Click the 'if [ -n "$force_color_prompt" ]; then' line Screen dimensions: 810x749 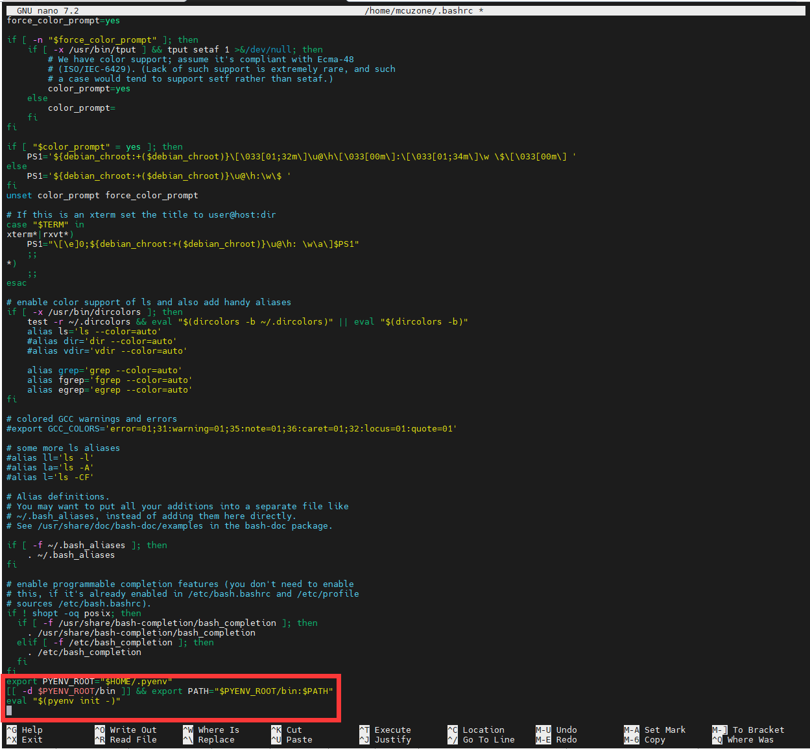pos(102,40)
